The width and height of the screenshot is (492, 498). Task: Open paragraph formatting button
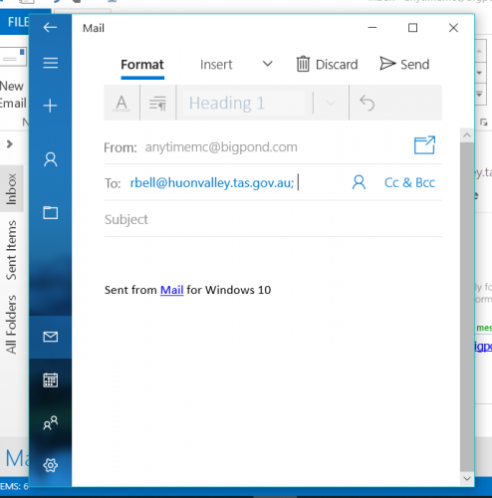coord(157,103)
